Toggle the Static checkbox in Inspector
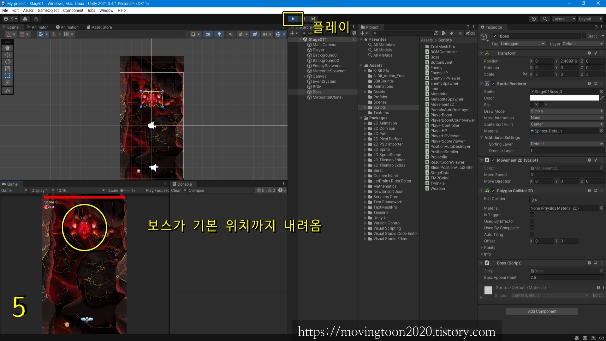 [x=584, y=36]
